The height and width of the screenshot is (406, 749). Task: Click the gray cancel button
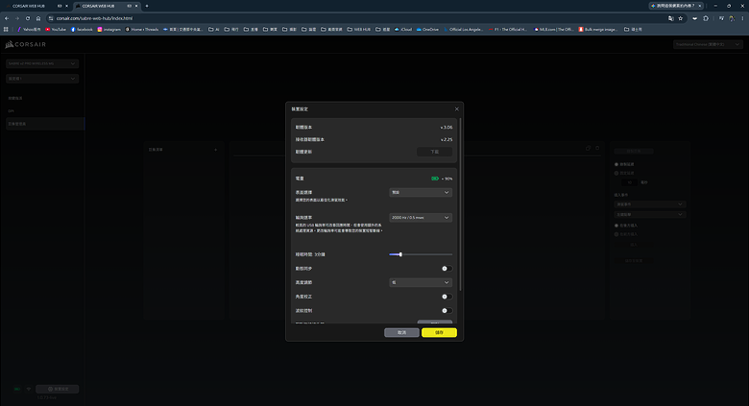[x=401, y=332]
